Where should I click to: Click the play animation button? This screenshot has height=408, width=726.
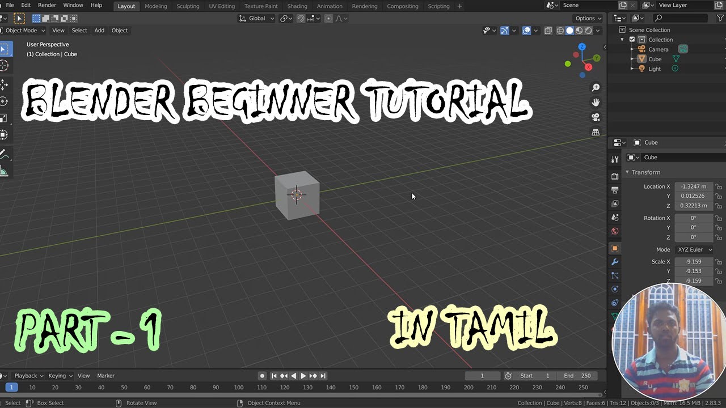pos(303,376)
